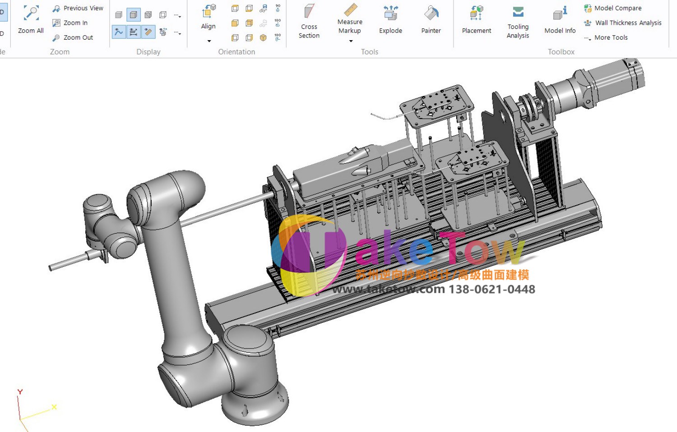Switch to Top view orientation cube
This screenshot has height=432, width=677.
tap(235, 8)
